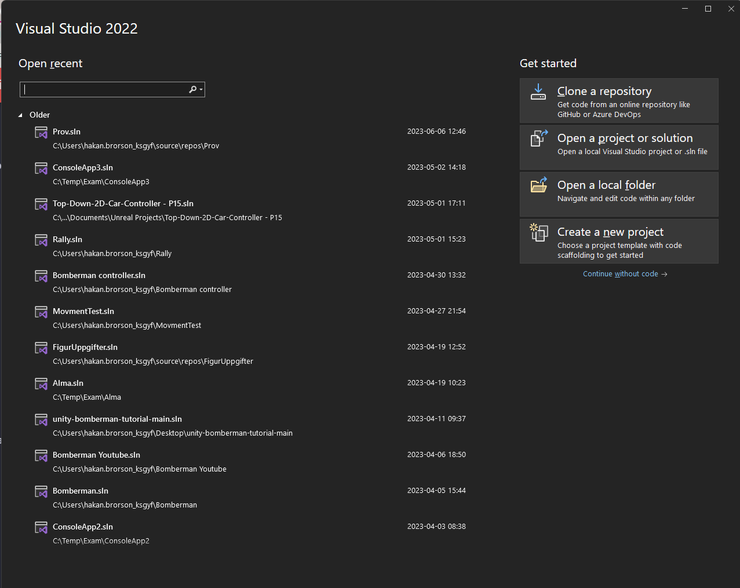Select Bomberman Youtube.sln entry

(x=250, y=462)
